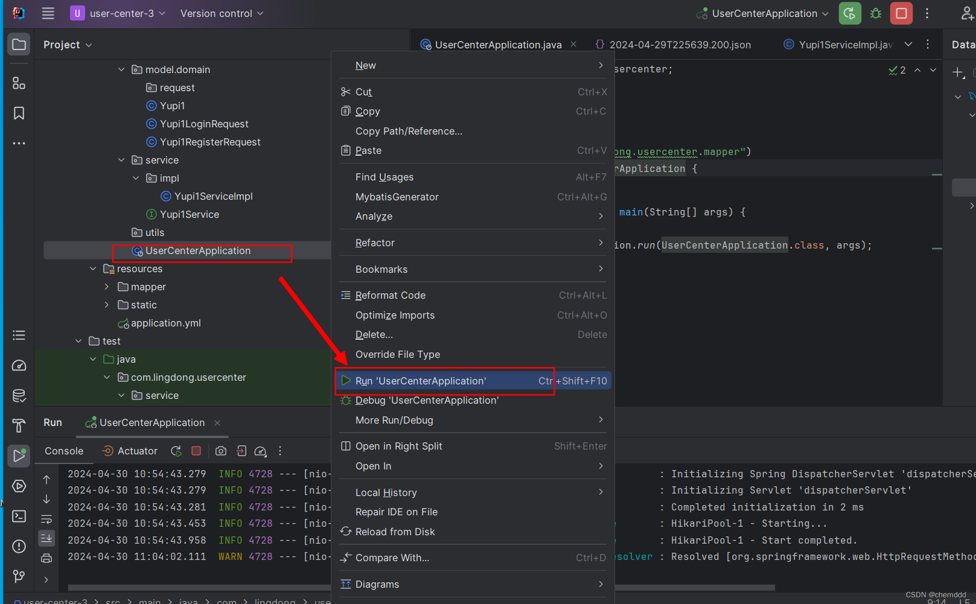Print console output icon
This screenshot has width=976, height=604.
[46, 558]
